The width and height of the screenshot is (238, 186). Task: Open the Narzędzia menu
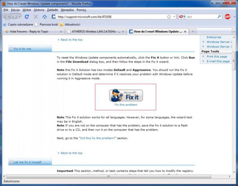67,10
